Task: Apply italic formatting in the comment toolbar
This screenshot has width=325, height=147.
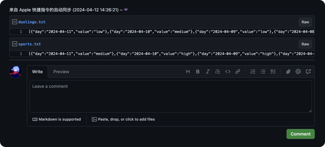Action: pyautogui.click(x=208, y=72)
